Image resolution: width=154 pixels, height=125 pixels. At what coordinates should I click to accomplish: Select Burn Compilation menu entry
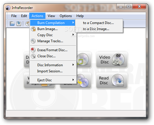53,23
